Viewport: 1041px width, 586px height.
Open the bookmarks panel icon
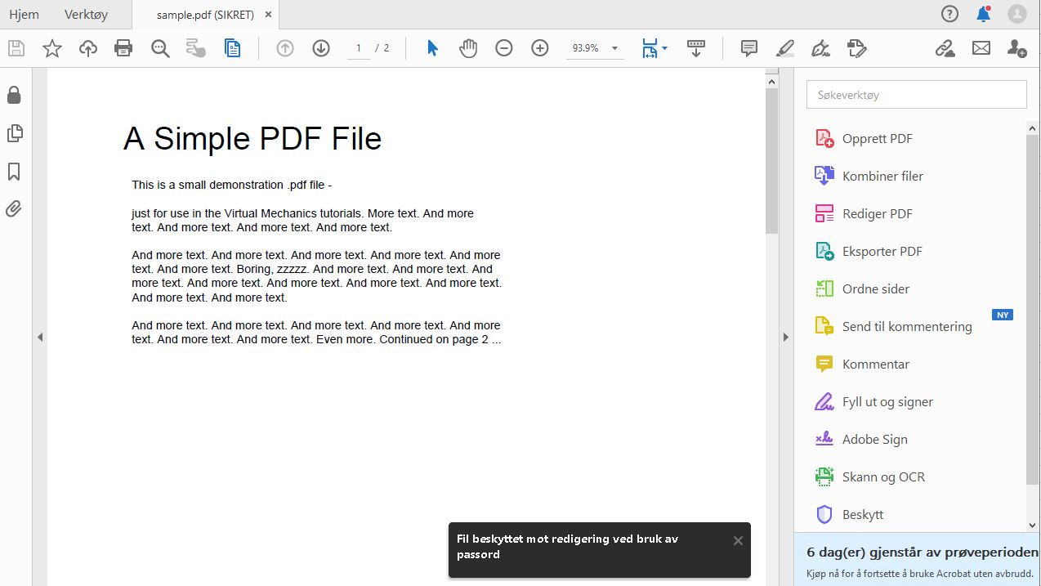[x=14, y=172]
